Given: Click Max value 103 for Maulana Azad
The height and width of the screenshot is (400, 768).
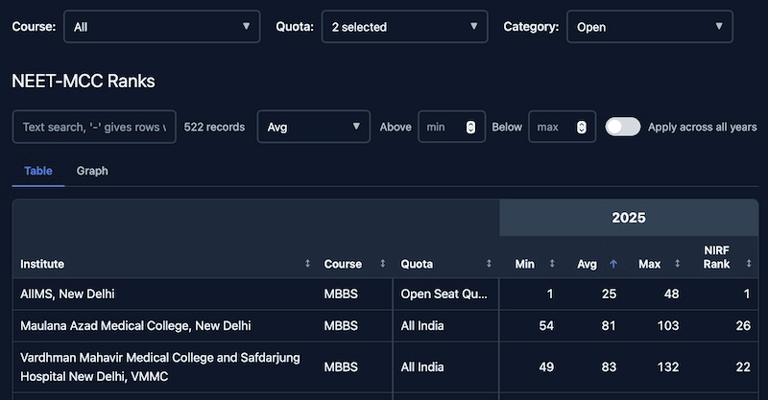Looking at the screenshot, I should (668, 325).
